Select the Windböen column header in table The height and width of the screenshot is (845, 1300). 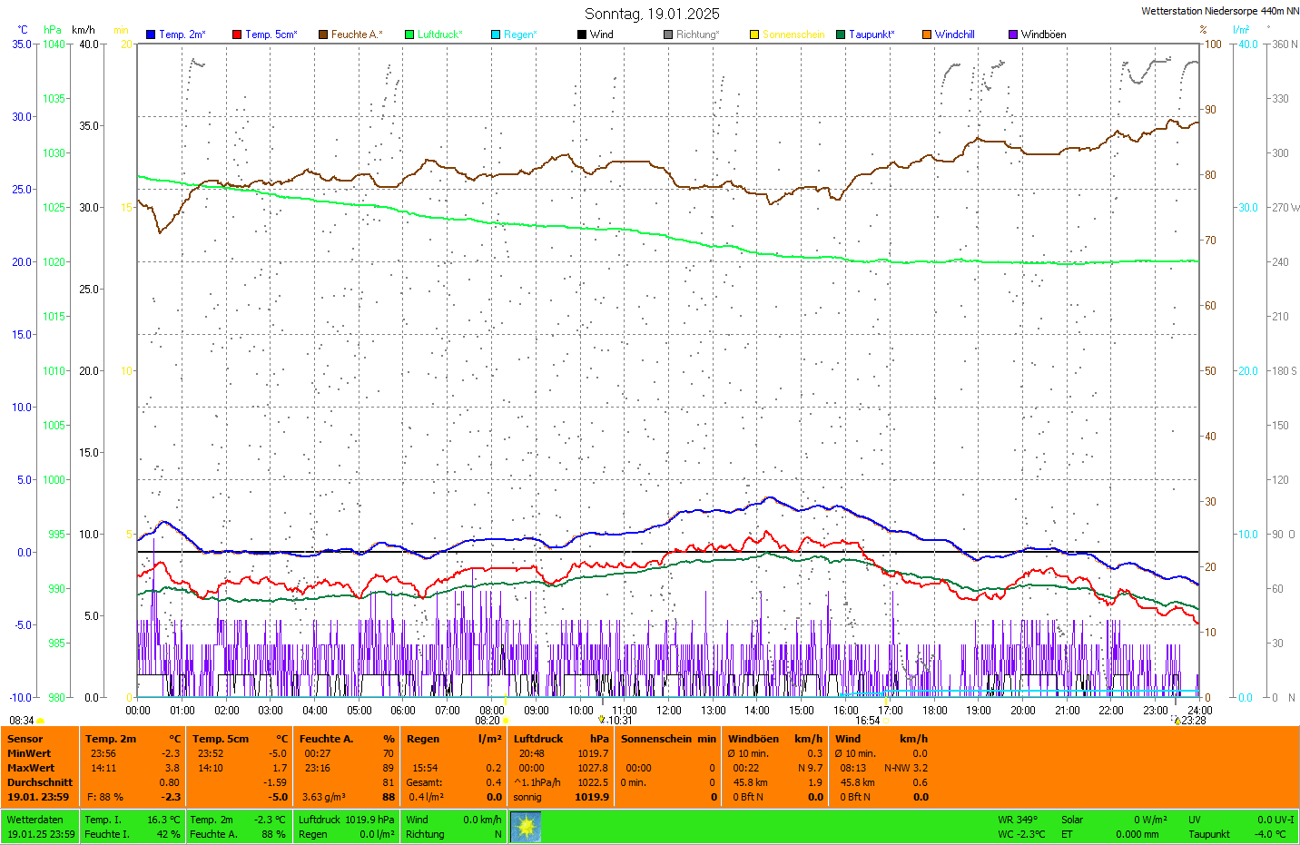753,739
